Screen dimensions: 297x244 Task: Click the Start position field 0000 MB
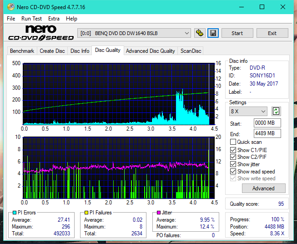[x=267, y=123]
